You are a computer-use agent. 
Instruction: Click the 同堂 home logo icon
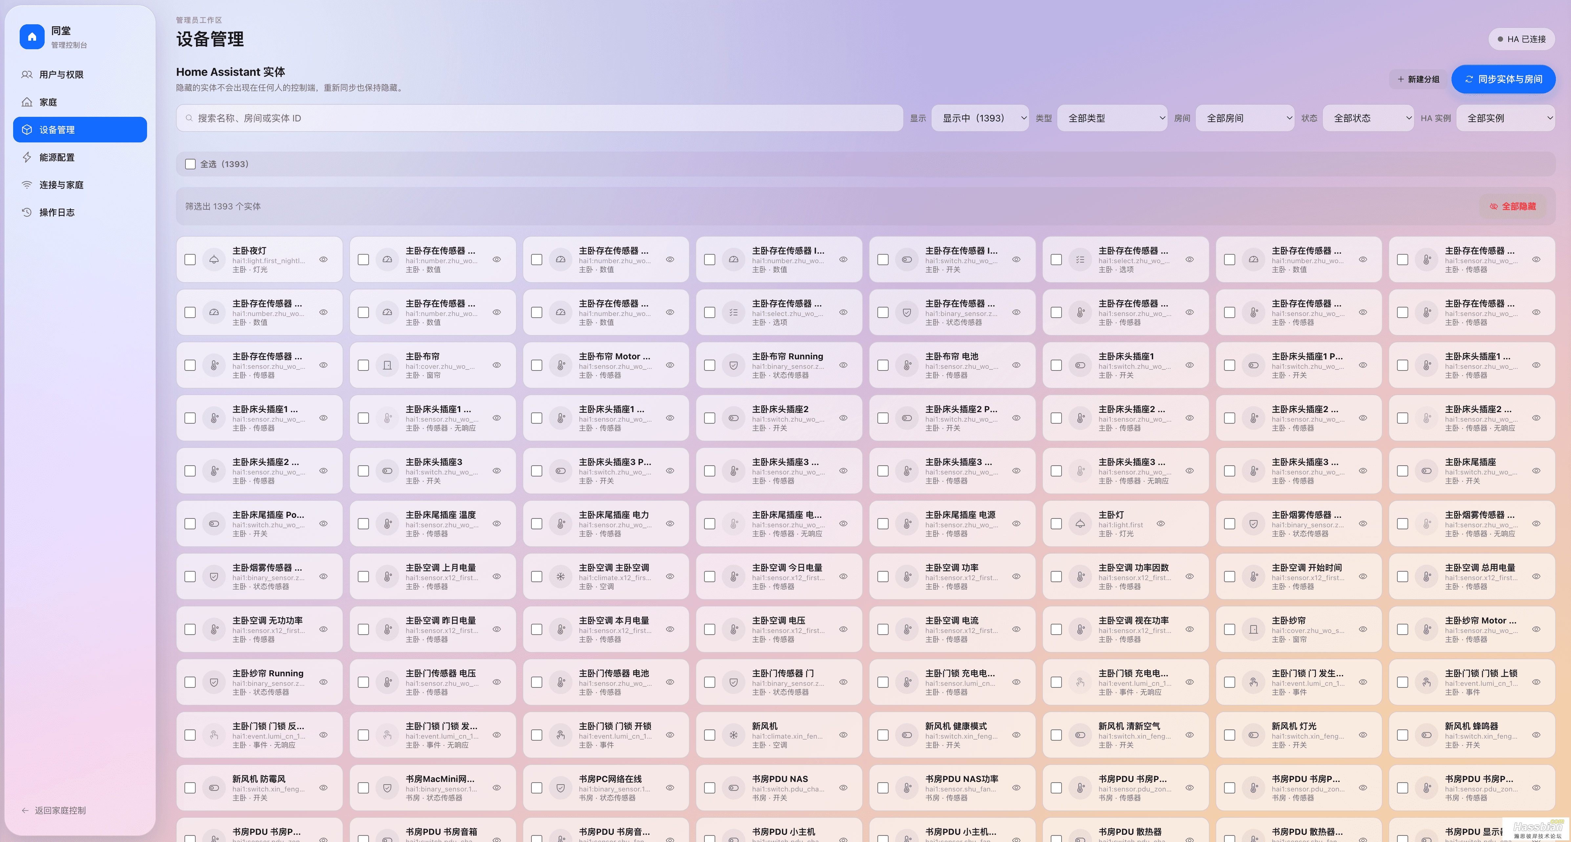[32, 36]
